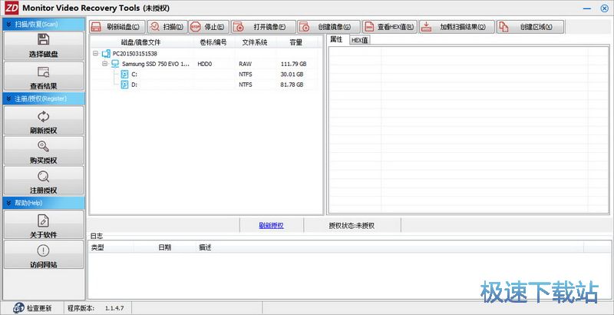Collapse the PC201503151538 tree node
The height and width of the screenshot is (315, 614).
click(96, 54)
